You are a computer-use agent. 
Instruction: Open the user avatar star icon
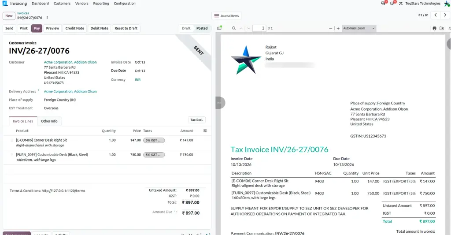(447, 4)
